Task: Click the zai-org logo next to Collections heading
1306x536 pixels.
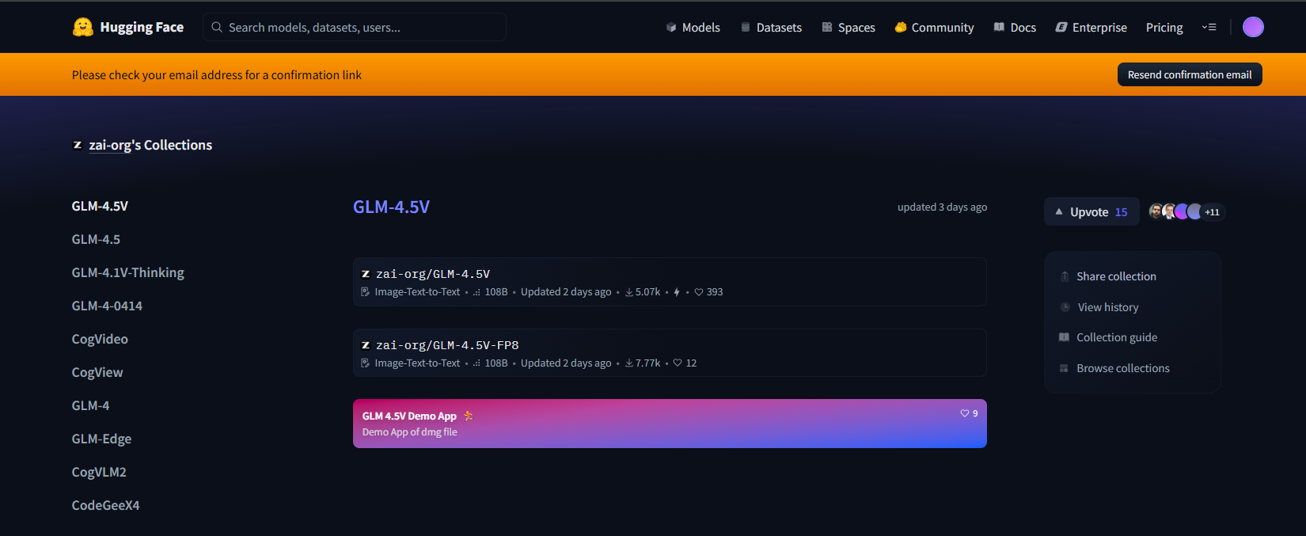Action: coord(78,145)
